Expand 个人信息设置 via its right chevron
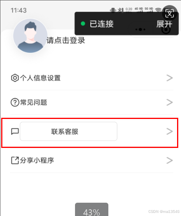This screenshot has height=216, width=181. point(170,78)
